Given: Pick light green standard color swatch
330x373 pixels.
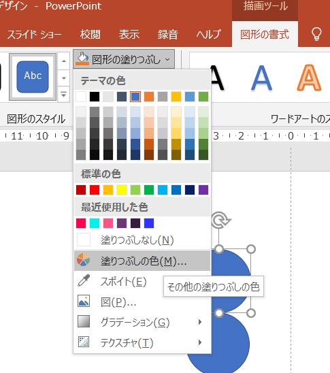Looking at the screenshot, I should (x=135, y=190).
